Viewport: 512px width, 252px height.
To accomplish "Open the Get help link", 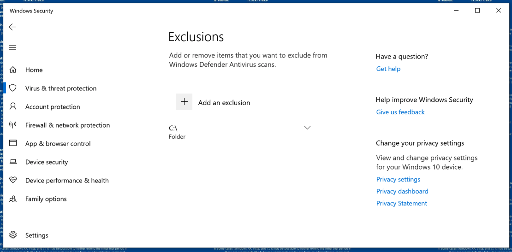I will (388, 69).
